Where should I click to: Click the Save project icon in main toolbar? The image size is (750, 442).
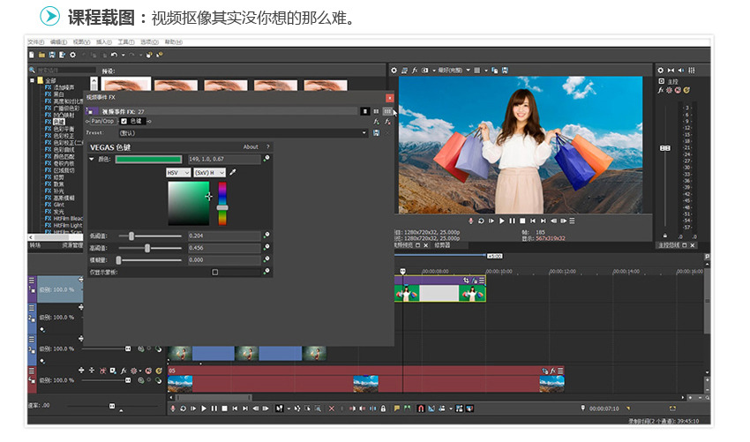click(52, 55)
